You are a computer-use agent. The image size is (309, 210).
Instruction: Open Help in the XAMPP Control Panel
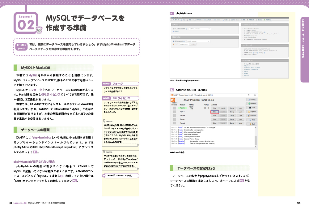click(x=252, y=120)
